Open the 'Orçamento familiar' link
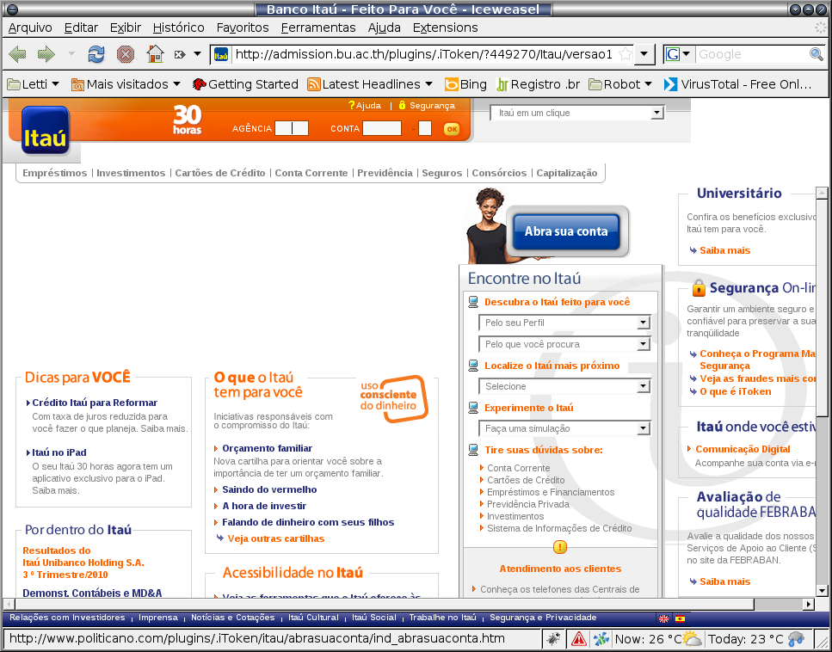Image resolution: width=832 pixels, height=652 pixels. point(268,448)
